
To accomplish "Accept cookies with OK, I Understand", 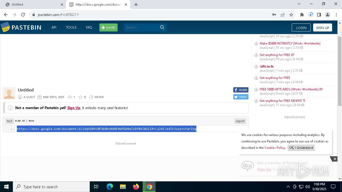I will (301, 148).
